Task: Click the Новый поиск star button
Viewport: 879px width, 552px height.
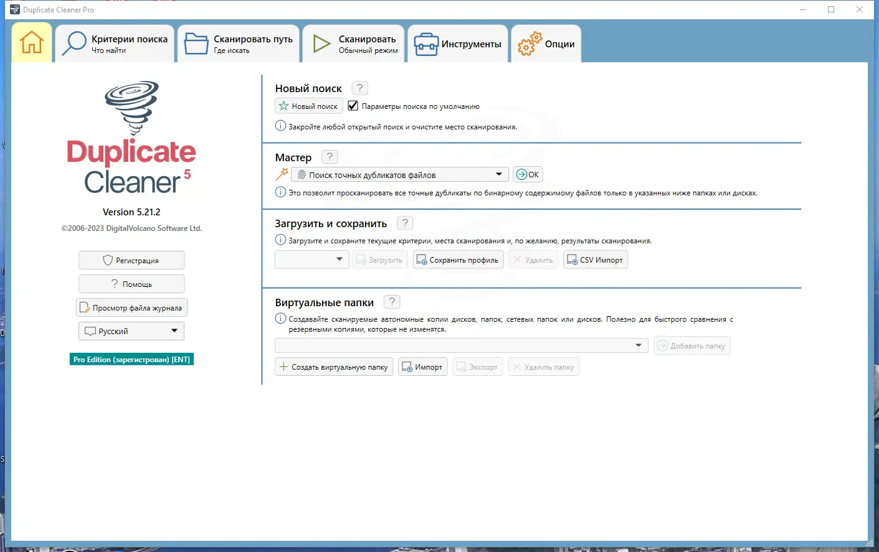Action: point(309,106)
